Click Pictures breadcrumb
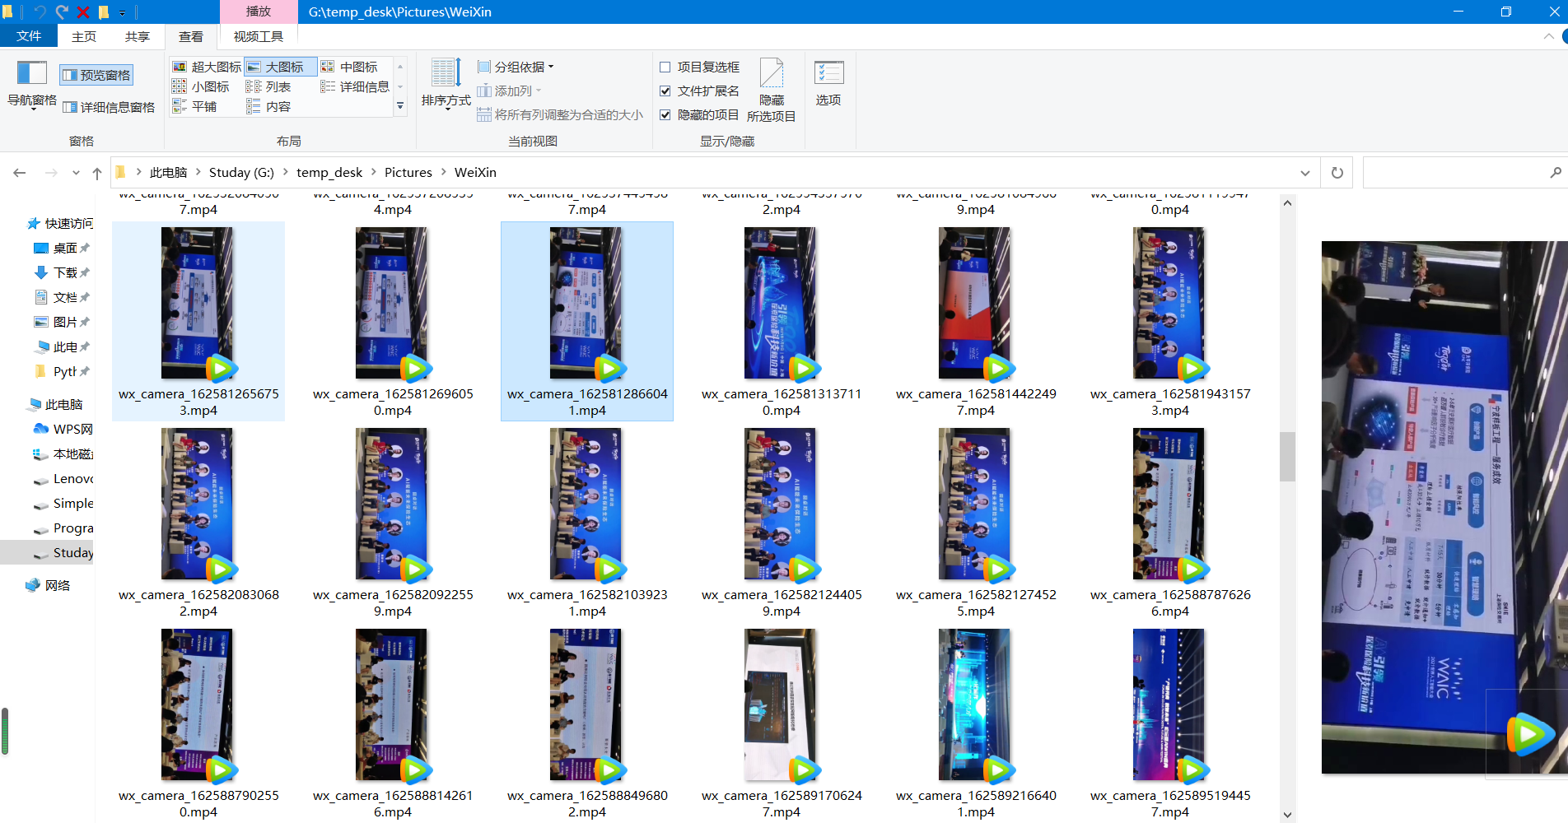Screen dimensions: 1568x823 pyautogui.click(x=408, y=172)
